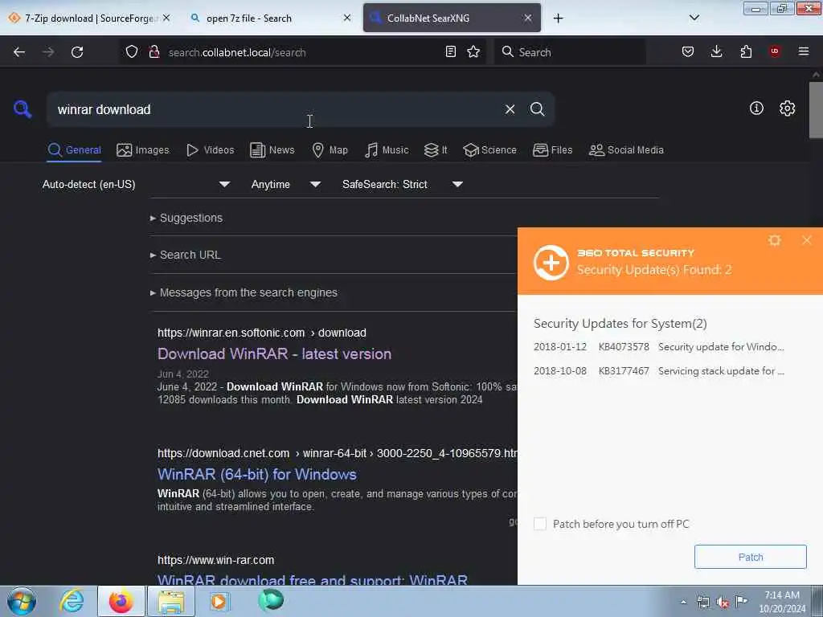The image size is (823, 617).
Task: Open the green round taskbar app
Action: point(271,600)
